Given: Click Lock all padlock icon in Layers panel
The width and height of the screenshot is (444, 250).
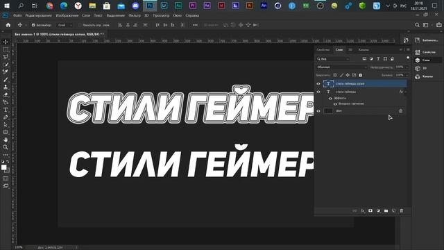Looking at the screenshot, I should click(361, 75).
